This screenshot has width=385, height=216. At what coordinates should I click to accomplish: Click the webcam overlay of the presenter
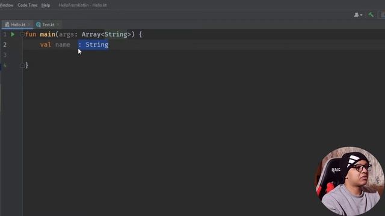(x=350, y=181)
